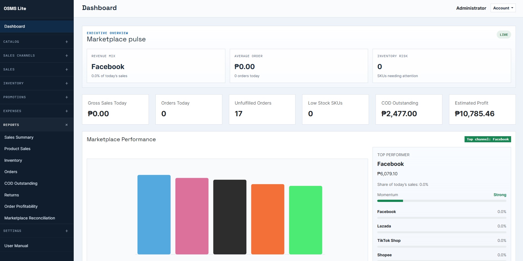Select the Orders Today card
This screenshot has height=261, width=523.
[x=189, y=109]
